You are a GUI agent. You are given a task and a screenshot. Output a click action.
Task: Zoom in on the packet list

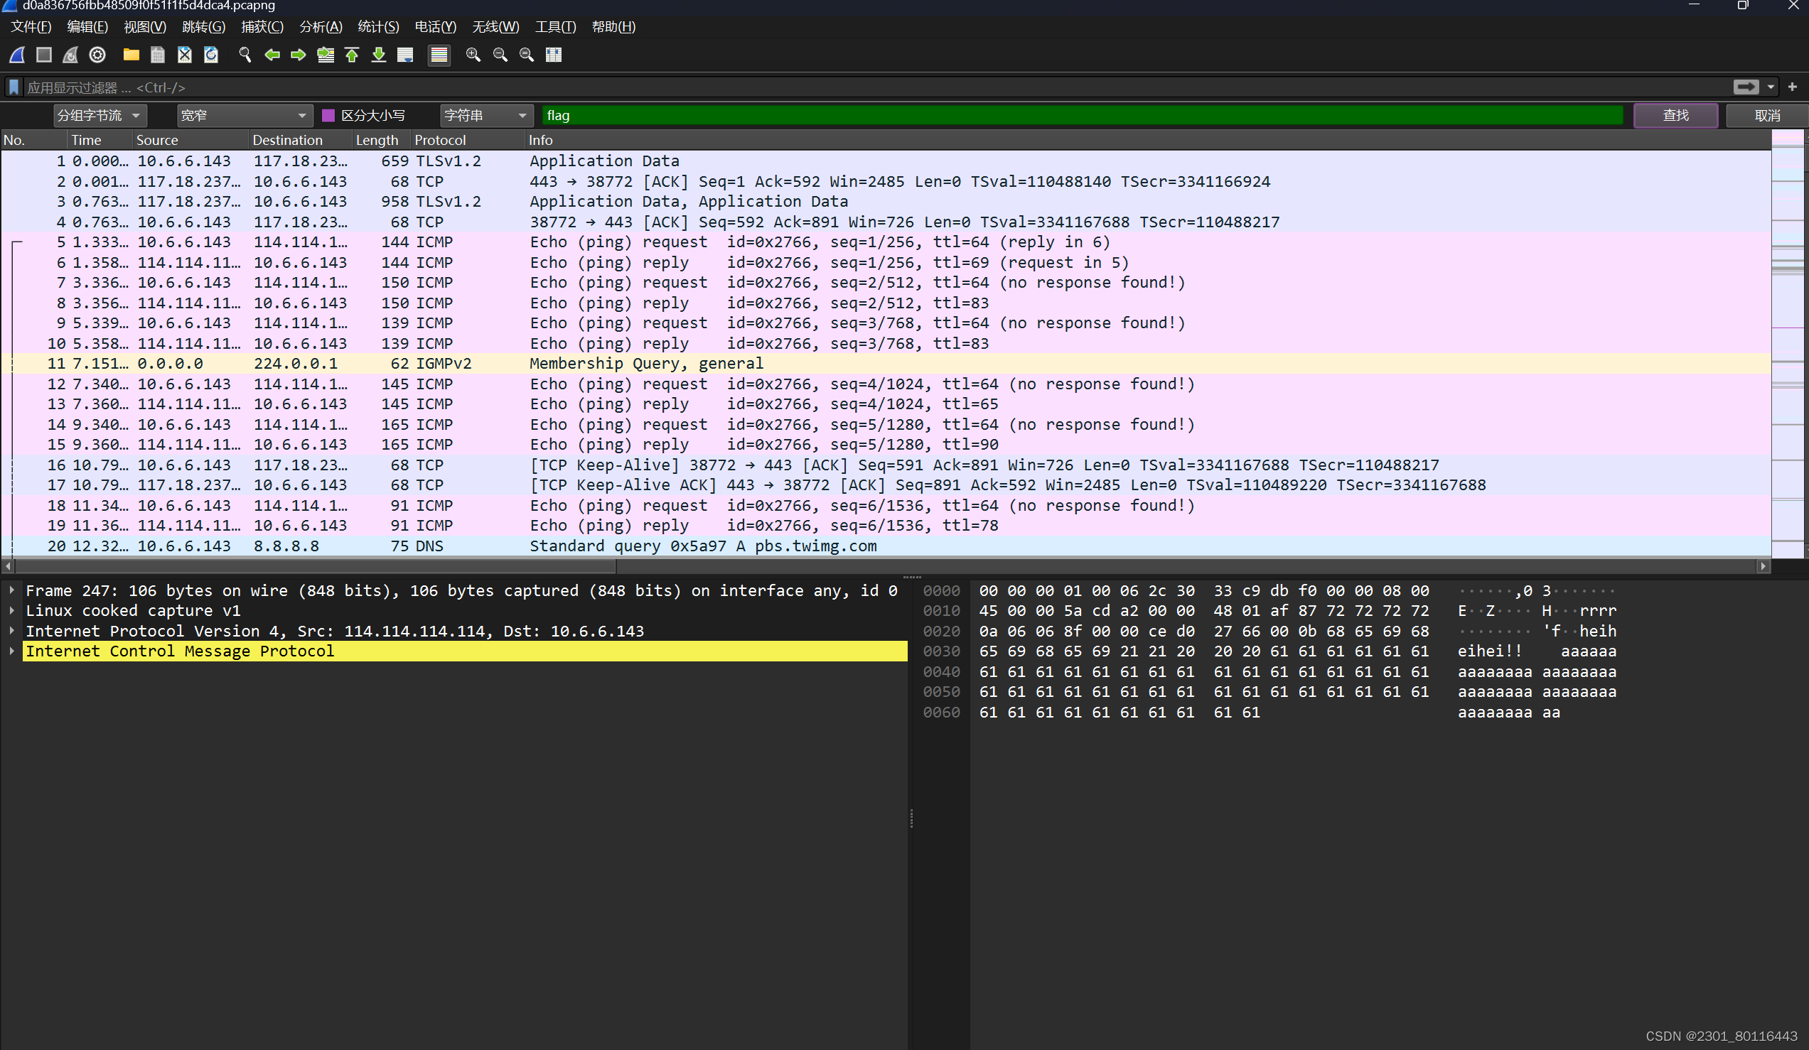pyautogui.click(x=473, y=55)
